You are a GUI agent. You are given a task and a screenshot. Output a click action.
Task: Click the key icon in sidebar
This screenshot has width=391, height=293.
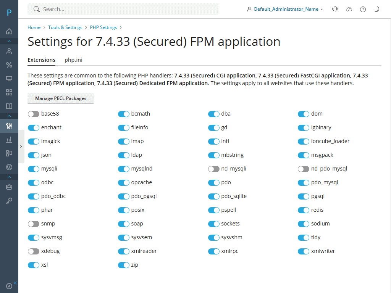pos(9,201)
